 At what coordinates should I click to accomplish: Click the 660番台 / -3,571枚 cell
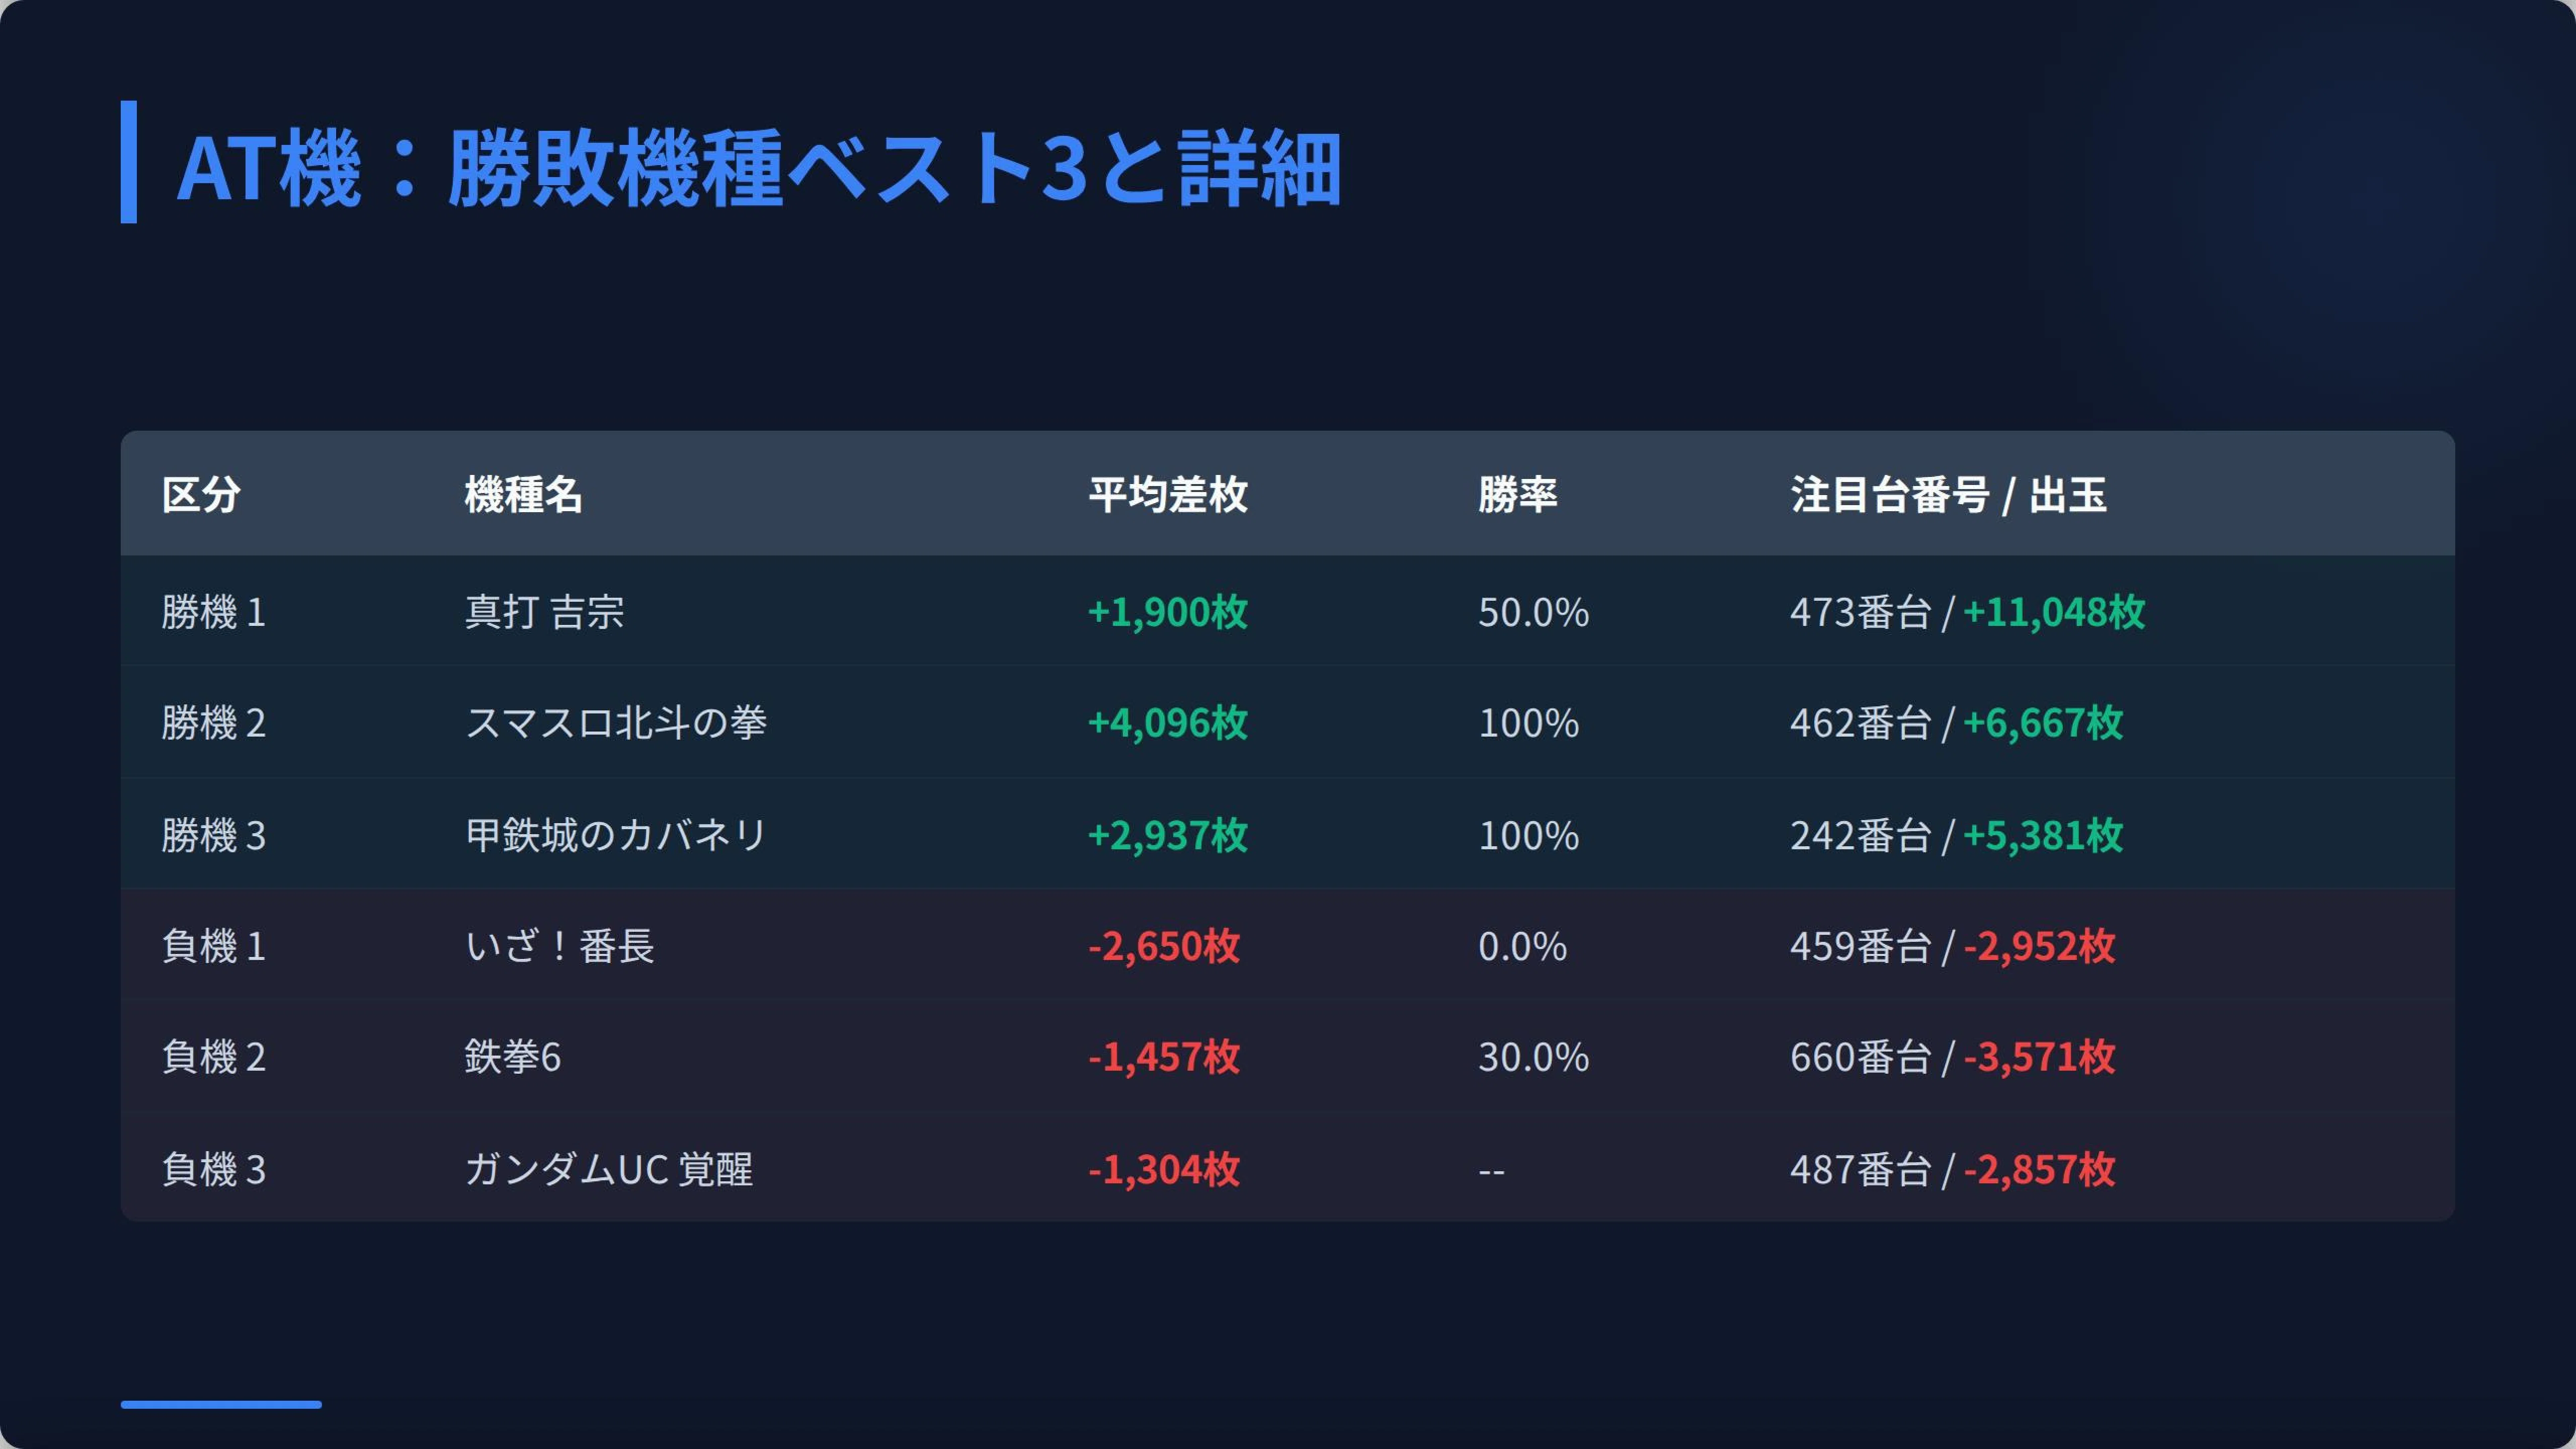click(x=1953, y=1057)
